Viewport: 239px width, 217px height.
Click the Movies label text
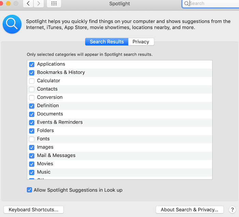(x=45, y=163)
